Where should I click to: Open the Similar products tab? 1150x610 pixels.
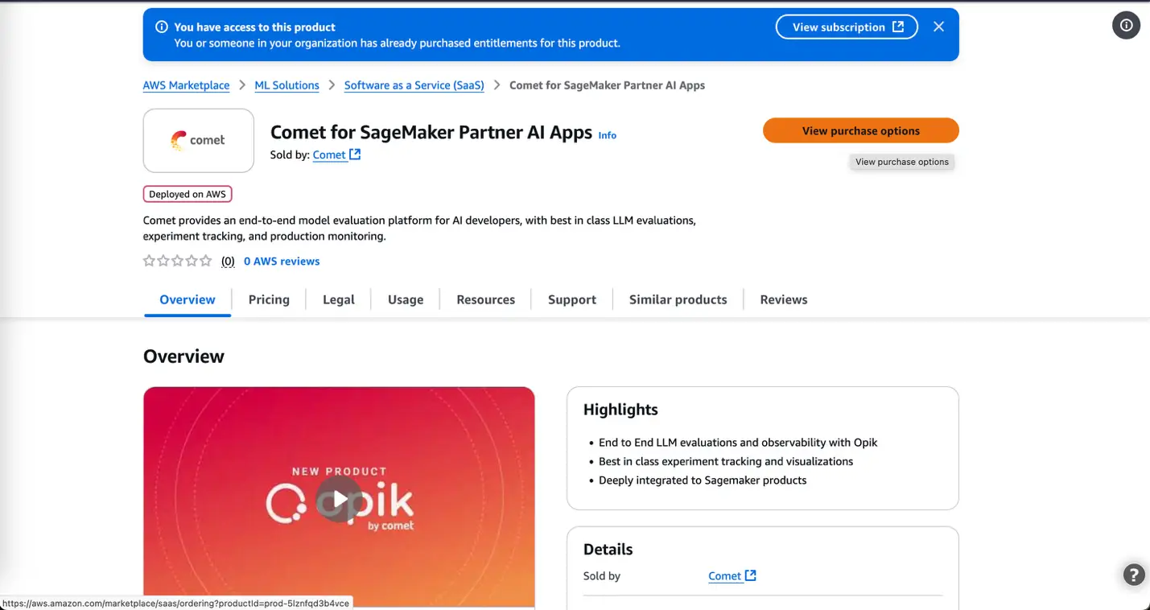pyautogui.click(x=678, y=299)
